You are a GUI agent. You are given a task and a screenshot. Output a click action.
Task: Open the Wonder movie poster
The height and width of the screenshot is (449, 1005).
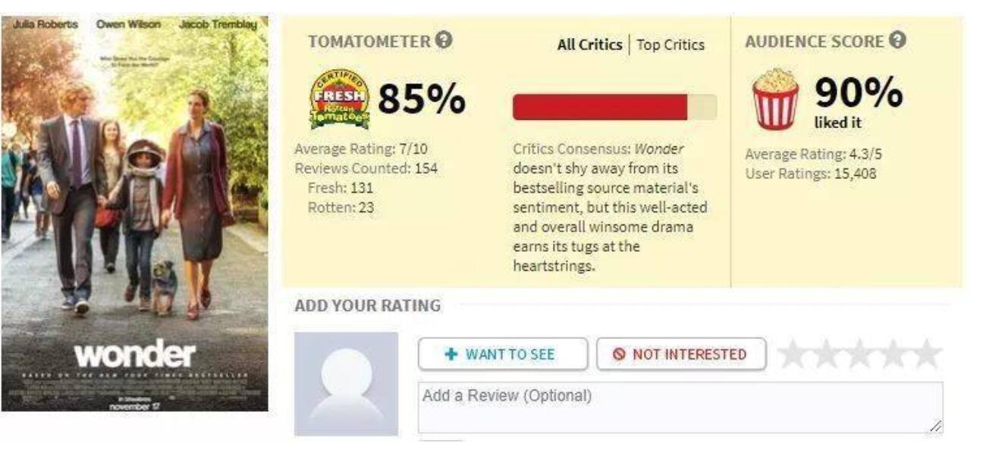tap(134, 214)
